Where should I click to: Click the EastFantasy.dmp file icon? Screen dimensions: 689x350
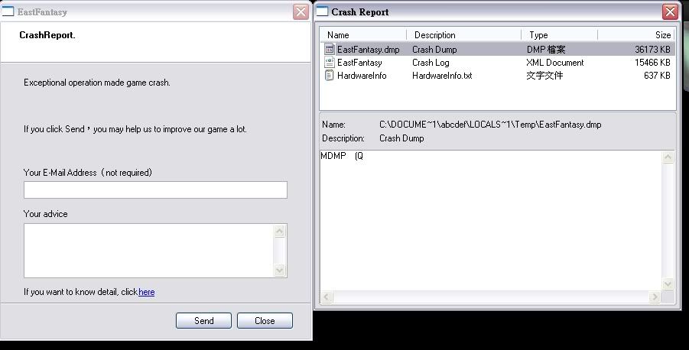(x=330, y=50)
